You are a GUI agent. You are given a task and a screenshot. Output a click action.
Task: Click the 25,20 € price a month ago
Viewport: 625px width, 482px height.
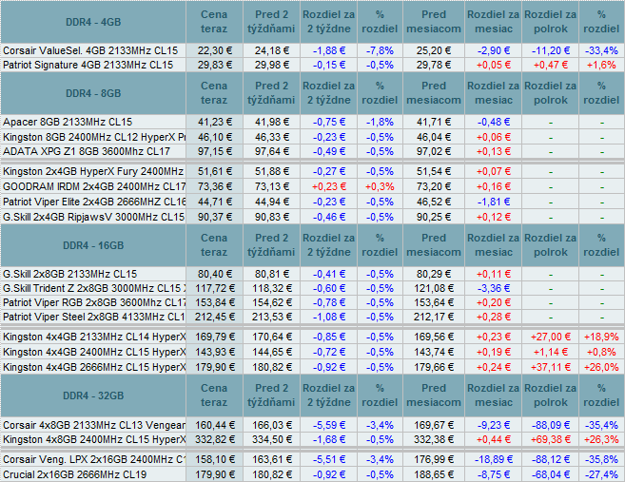point(434,50)
